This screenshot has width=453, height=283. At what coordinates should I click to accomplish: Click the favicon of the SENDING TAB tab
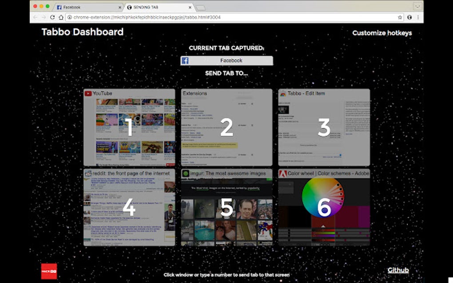[x=129, y=7]
